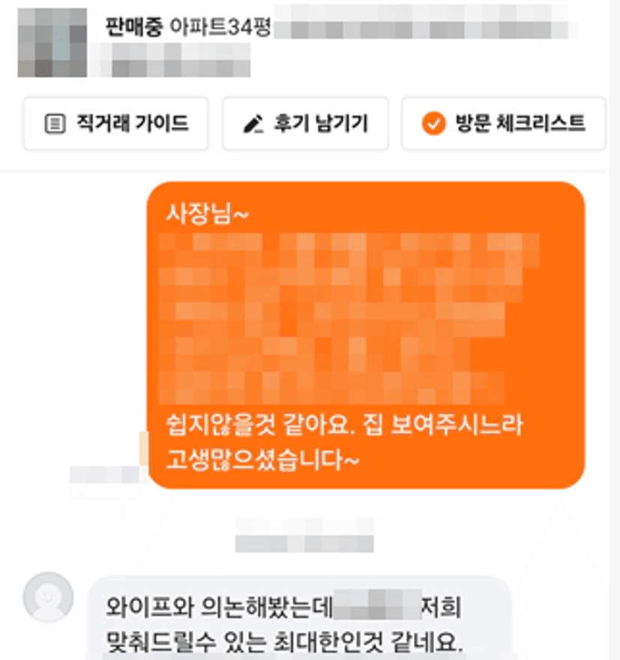620x660 pixels.
Task: Click the orange checkmark circle icon
Action: pos(434,124)
